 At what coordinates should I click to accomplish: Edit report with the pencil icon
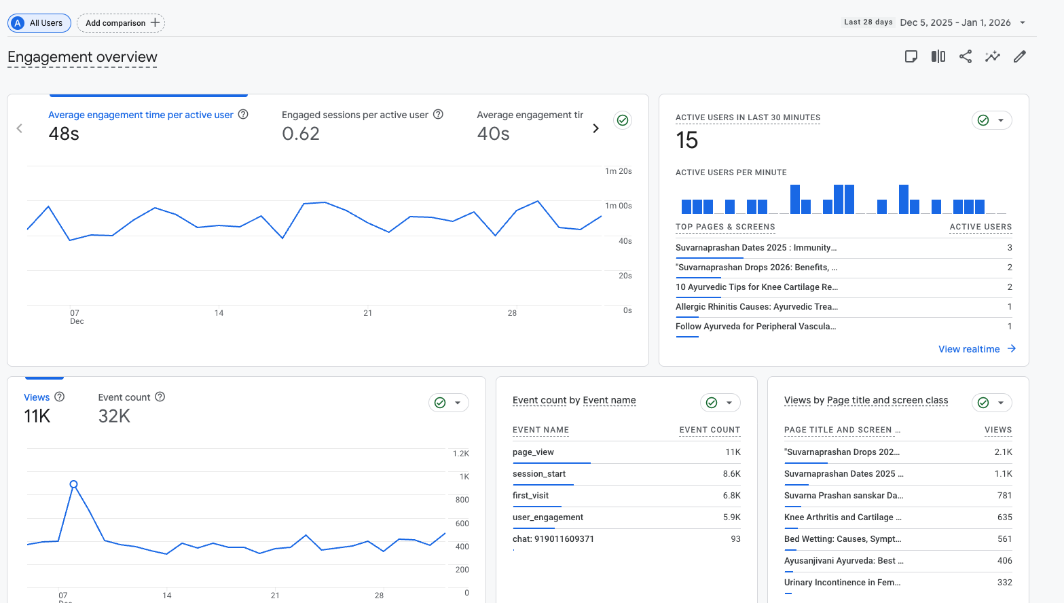pyautogui.click(x=1020, y=56)
